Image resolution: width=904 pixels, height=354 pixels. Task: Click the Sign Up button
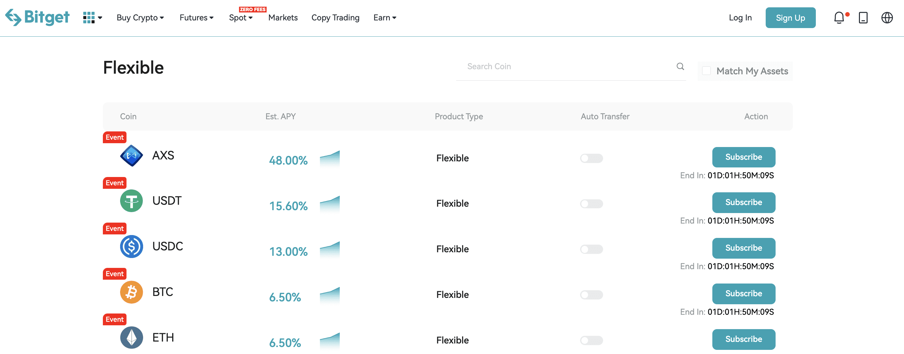(x=790, y=18)
